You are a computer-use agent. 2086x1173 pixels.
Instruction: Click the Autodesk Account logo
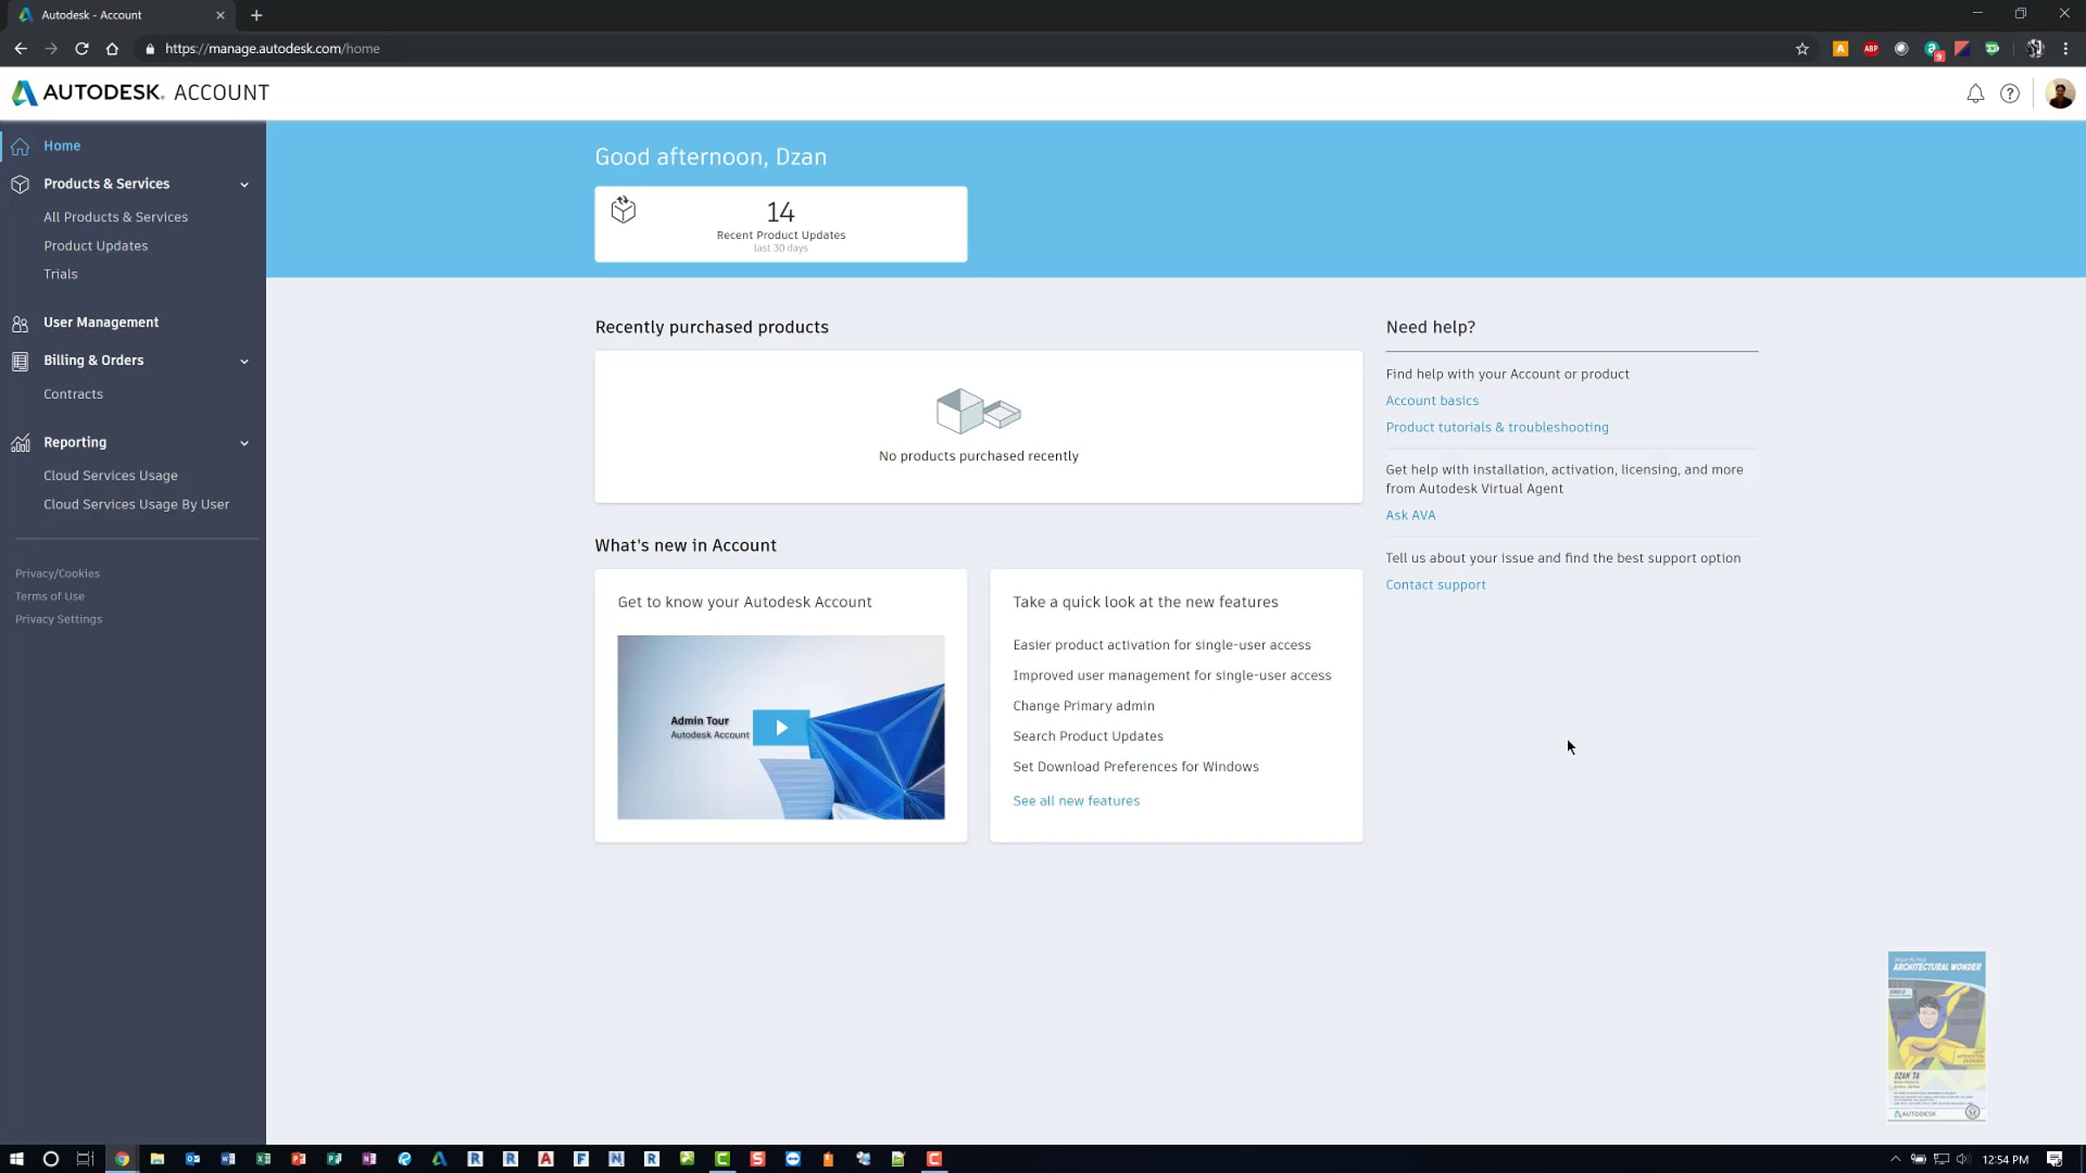point(141,93)
